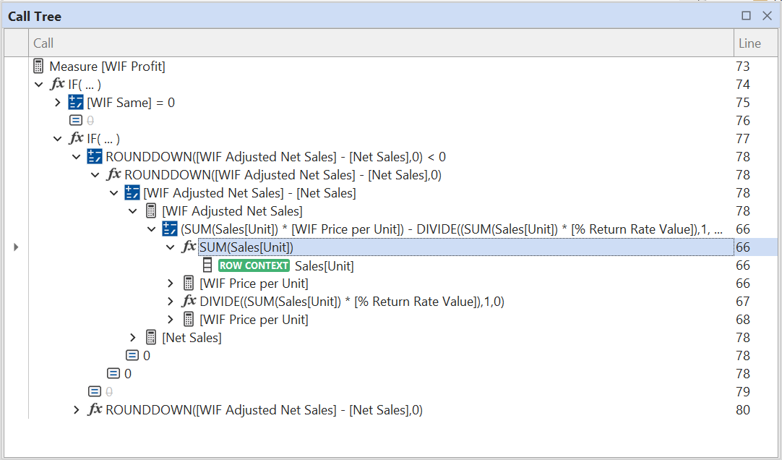The image size is (782, 460).
Task: Select the ROUNDDOWN(...) < 0 comparison row
Action: coord(275,157)
